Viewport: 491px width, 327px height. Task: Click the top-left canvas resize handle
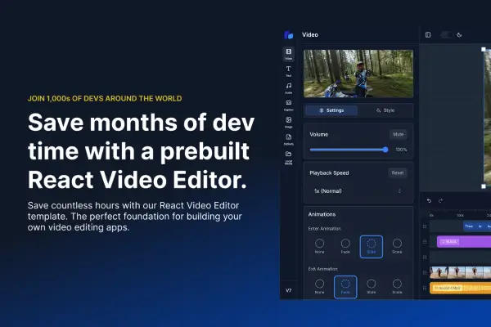click(x=483, y=49)
